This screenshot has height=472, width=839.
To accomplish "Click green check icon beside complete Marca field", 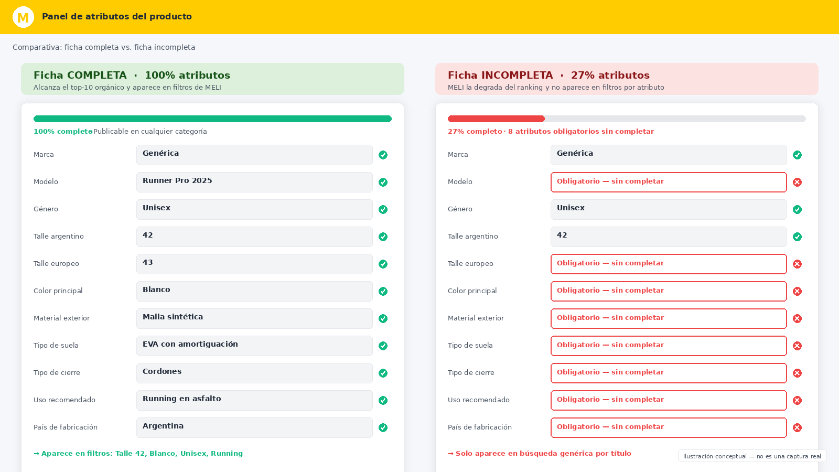I will tap(383, 155).
